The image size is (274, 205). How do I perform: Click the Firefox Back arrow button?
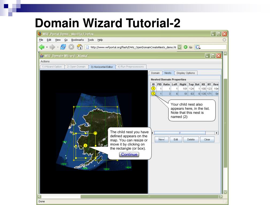coord(41,47)
